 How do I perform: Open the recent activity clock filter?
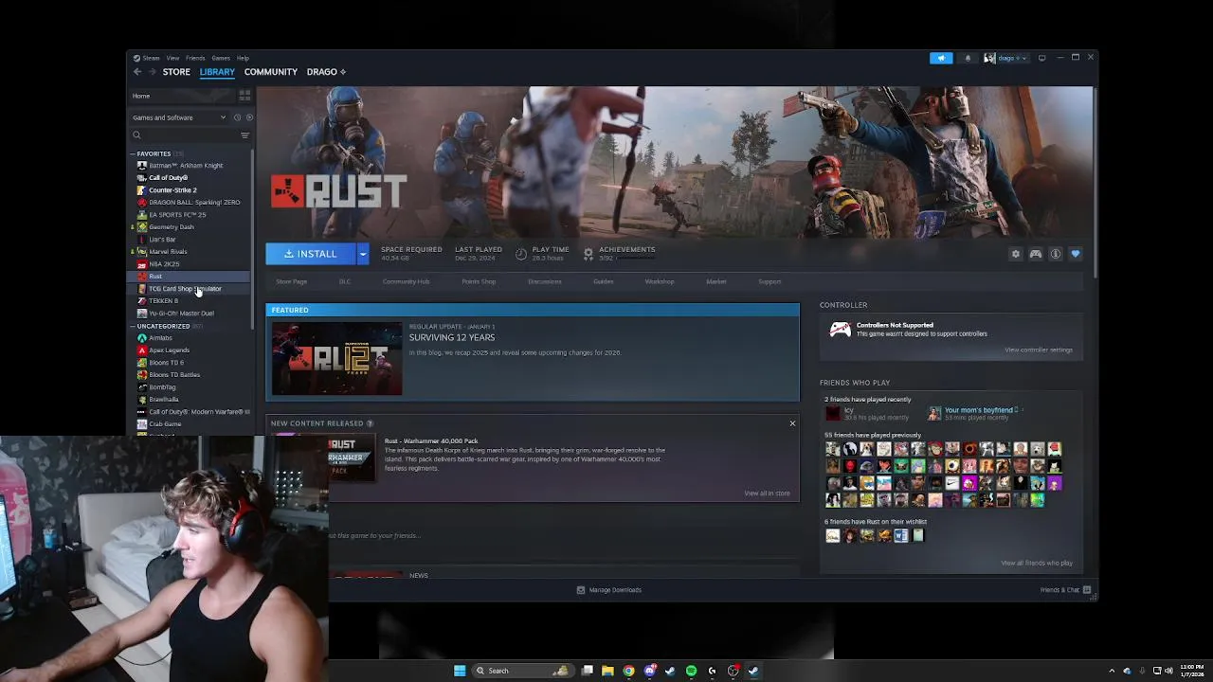[237, 117]
